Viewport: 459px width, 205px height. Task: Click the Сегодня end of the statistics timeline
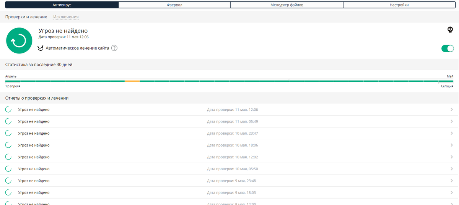pyautogui.click(x=447, y=86)
